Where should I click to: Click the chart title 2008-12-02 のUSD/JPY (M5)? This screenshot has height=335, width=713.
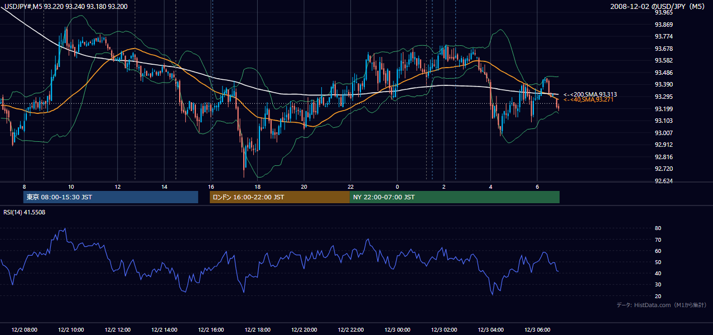click(x=658, y=6)
